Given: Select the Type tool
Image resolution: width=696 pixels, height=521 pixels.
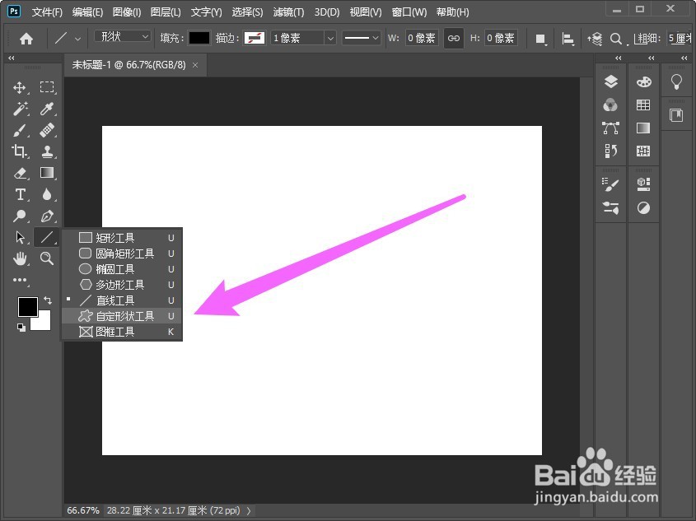Looking at the screenshot, I should (x=20, y=194).
